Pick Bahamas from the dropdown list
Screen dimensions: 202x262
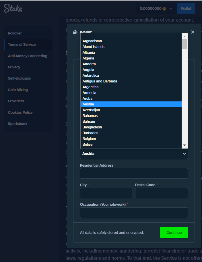pyautogui.click(x=90, y=116)
